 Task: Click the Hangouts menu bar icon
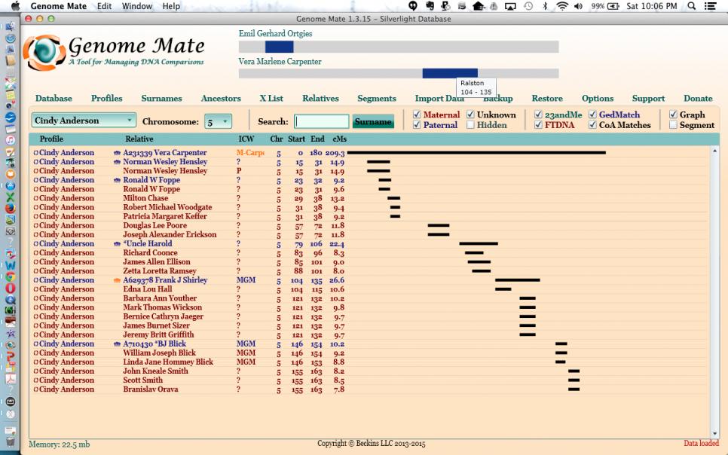pyautogui.click(x=413, y=6)
